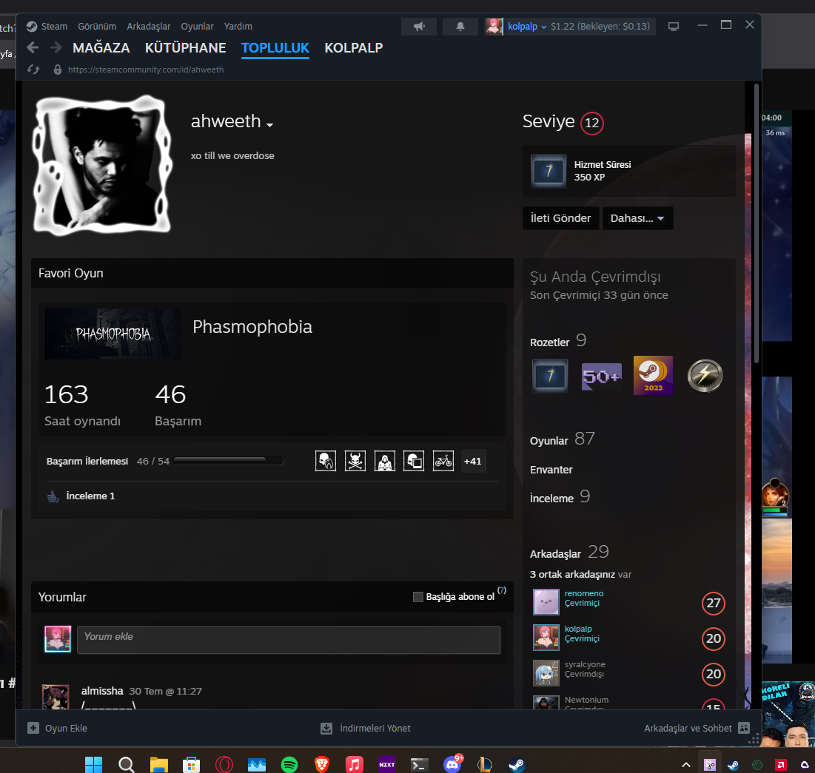The height and width of the screenshot is (773, 815).
Task: Click the Phasmophobia game thumbnail
Action: [113, 334]
